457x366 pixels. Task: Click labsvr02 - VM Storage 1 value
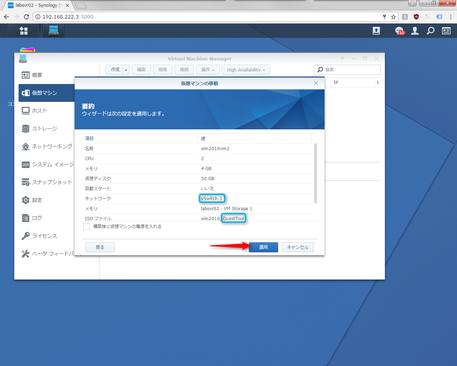pyautogui.click(x=227, y=209)
